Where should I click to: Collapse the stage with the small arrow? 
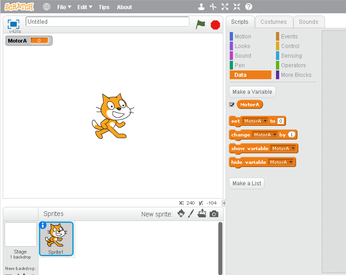(x=224, y=203)
